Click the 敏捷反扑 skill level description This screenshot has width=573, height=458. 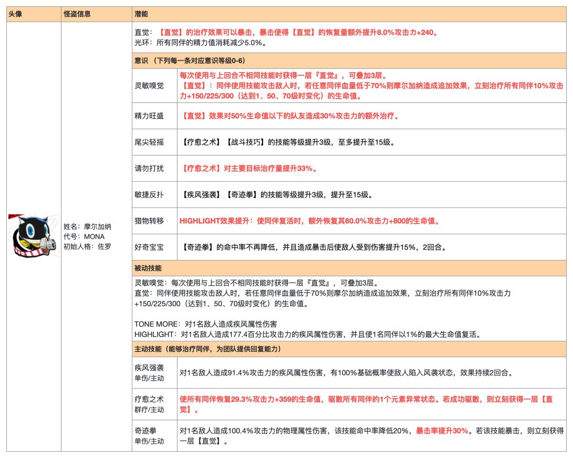tap(277, 195)
